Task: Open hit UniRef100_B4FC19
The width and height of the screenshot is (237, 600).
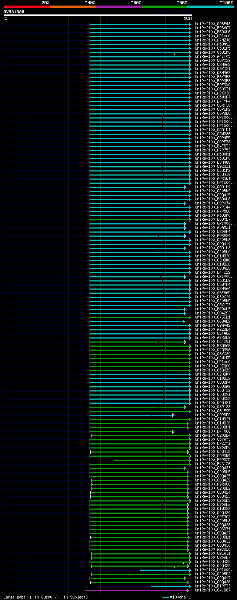Action: click(213, 273)
